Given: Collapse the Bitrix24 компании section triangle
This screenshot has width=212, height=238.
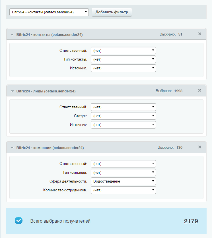Looking at the screenshot, I should pos(12,148).
